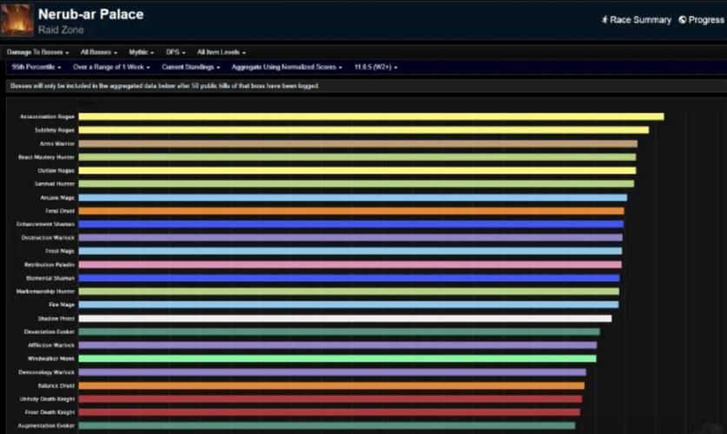727x434 pixels.
Task: Select the Retribution Paladin label
Action: tap(50, 265)
